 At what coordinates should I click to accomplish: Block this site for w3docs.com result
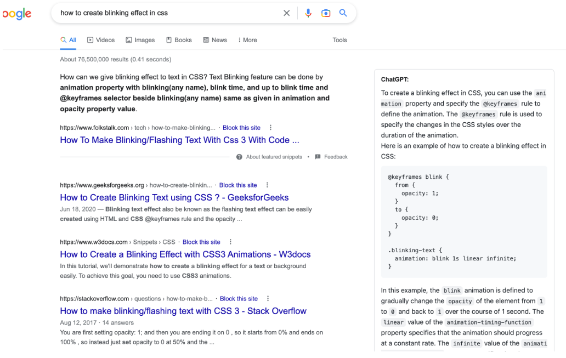click(201, 242)
